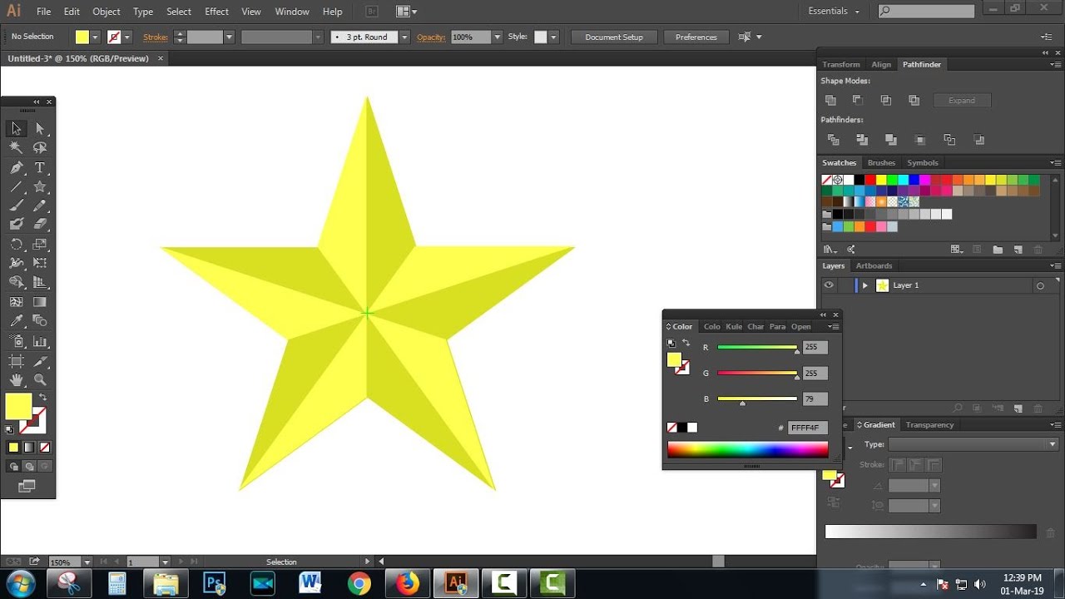The height and width of the screenshot is (599, 1065).
Task: Open the Window menu
Action: click(x=292, y=12)
